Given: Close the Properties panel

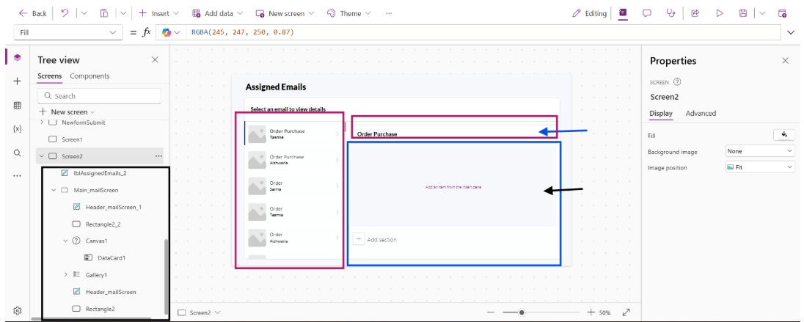Looking at the screenshot, I should pyautogui.click(x=785, y=60).
